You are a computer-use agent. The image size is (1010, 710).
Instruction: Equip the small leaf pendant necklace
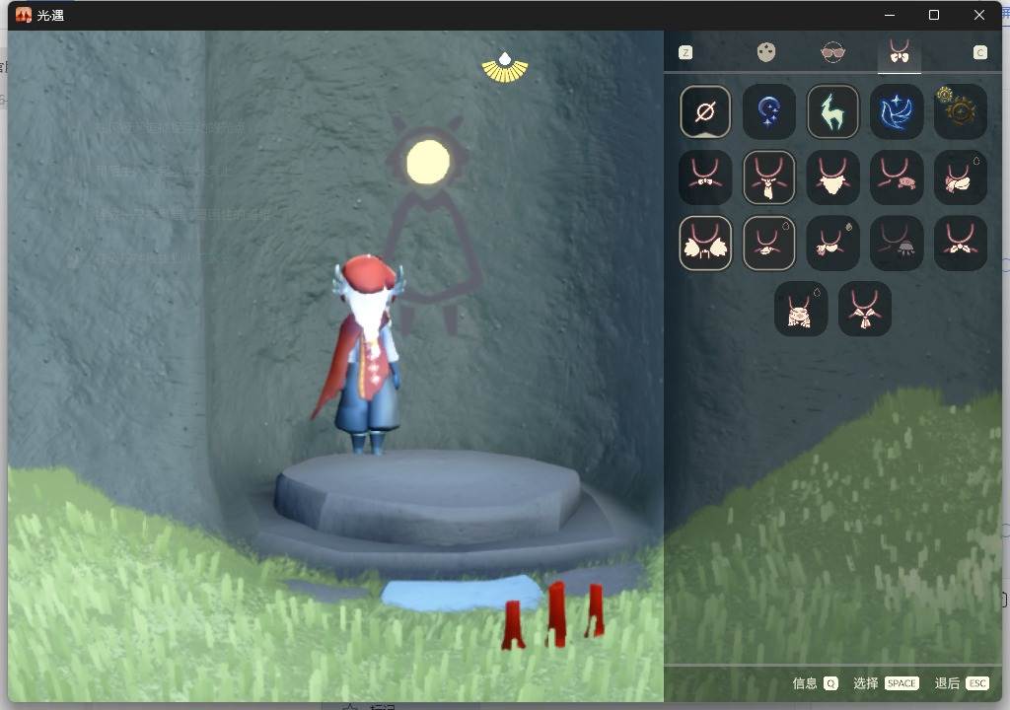click(x=769, y=243)
